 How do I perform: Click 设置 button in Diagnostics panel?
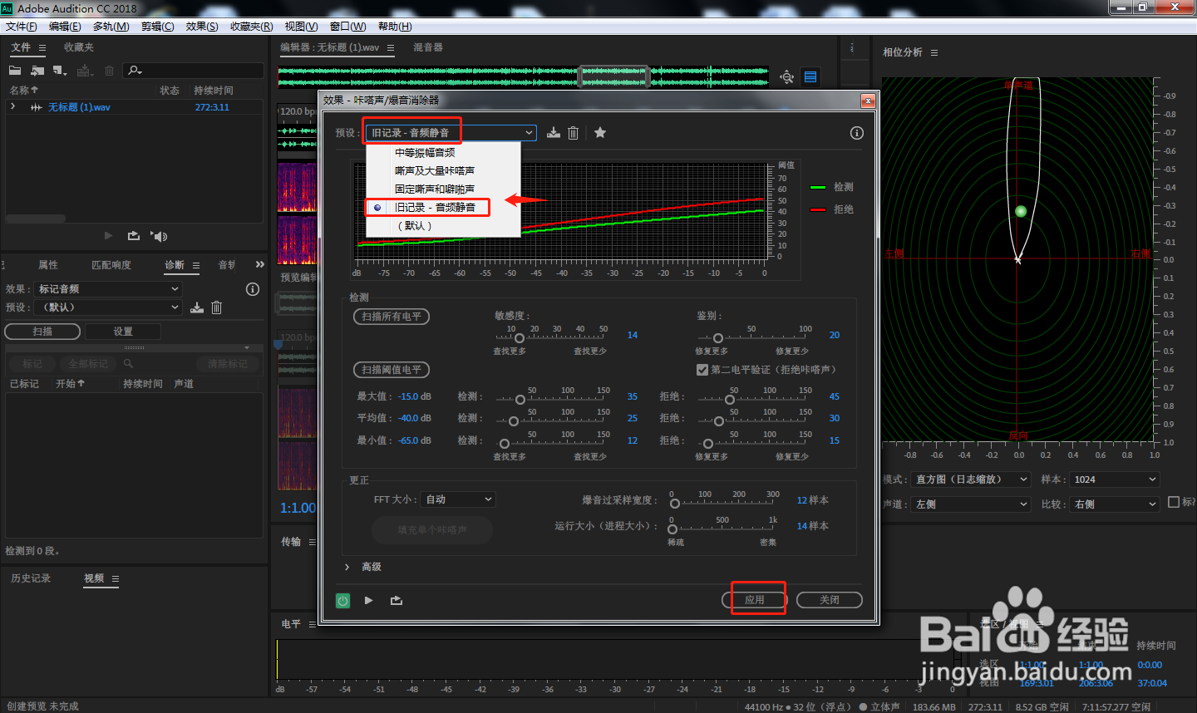pyautogui.click(x=123, y=332)
